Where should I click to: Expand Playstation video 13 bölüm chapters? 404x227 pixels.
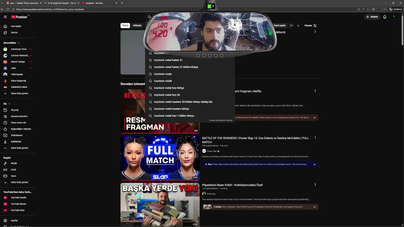314,207
